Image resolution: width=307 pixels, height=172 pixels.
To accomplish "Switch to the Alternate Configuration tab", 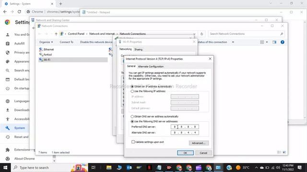I will pos(151,66).
